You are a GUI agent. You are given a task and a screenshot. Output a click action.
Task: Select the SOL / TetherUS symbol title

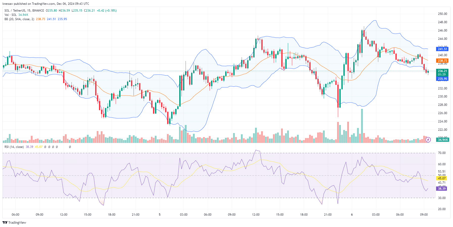tap(24, 11)
